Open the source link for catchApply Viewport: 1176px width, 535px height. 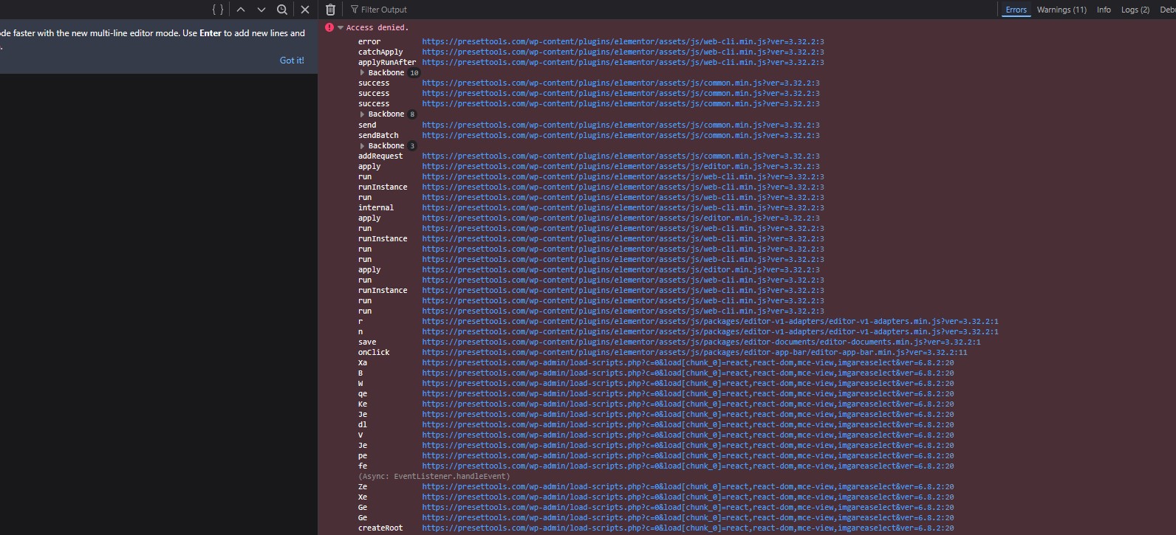[623, 52]
